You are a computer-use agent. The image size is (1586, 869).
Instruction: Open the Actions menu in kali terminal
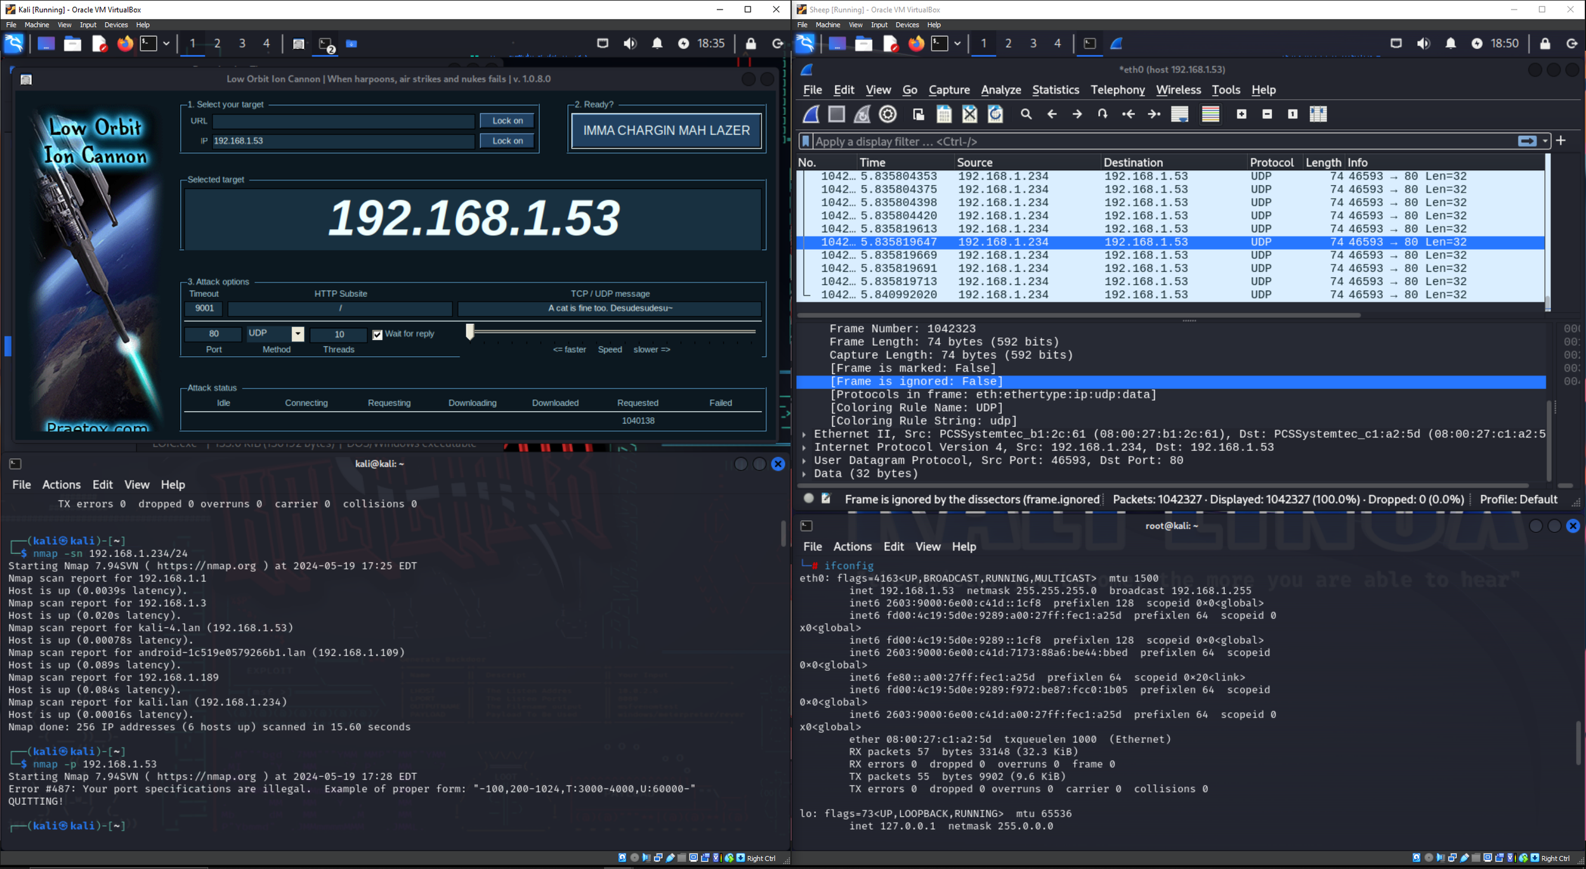pos(61,485)
